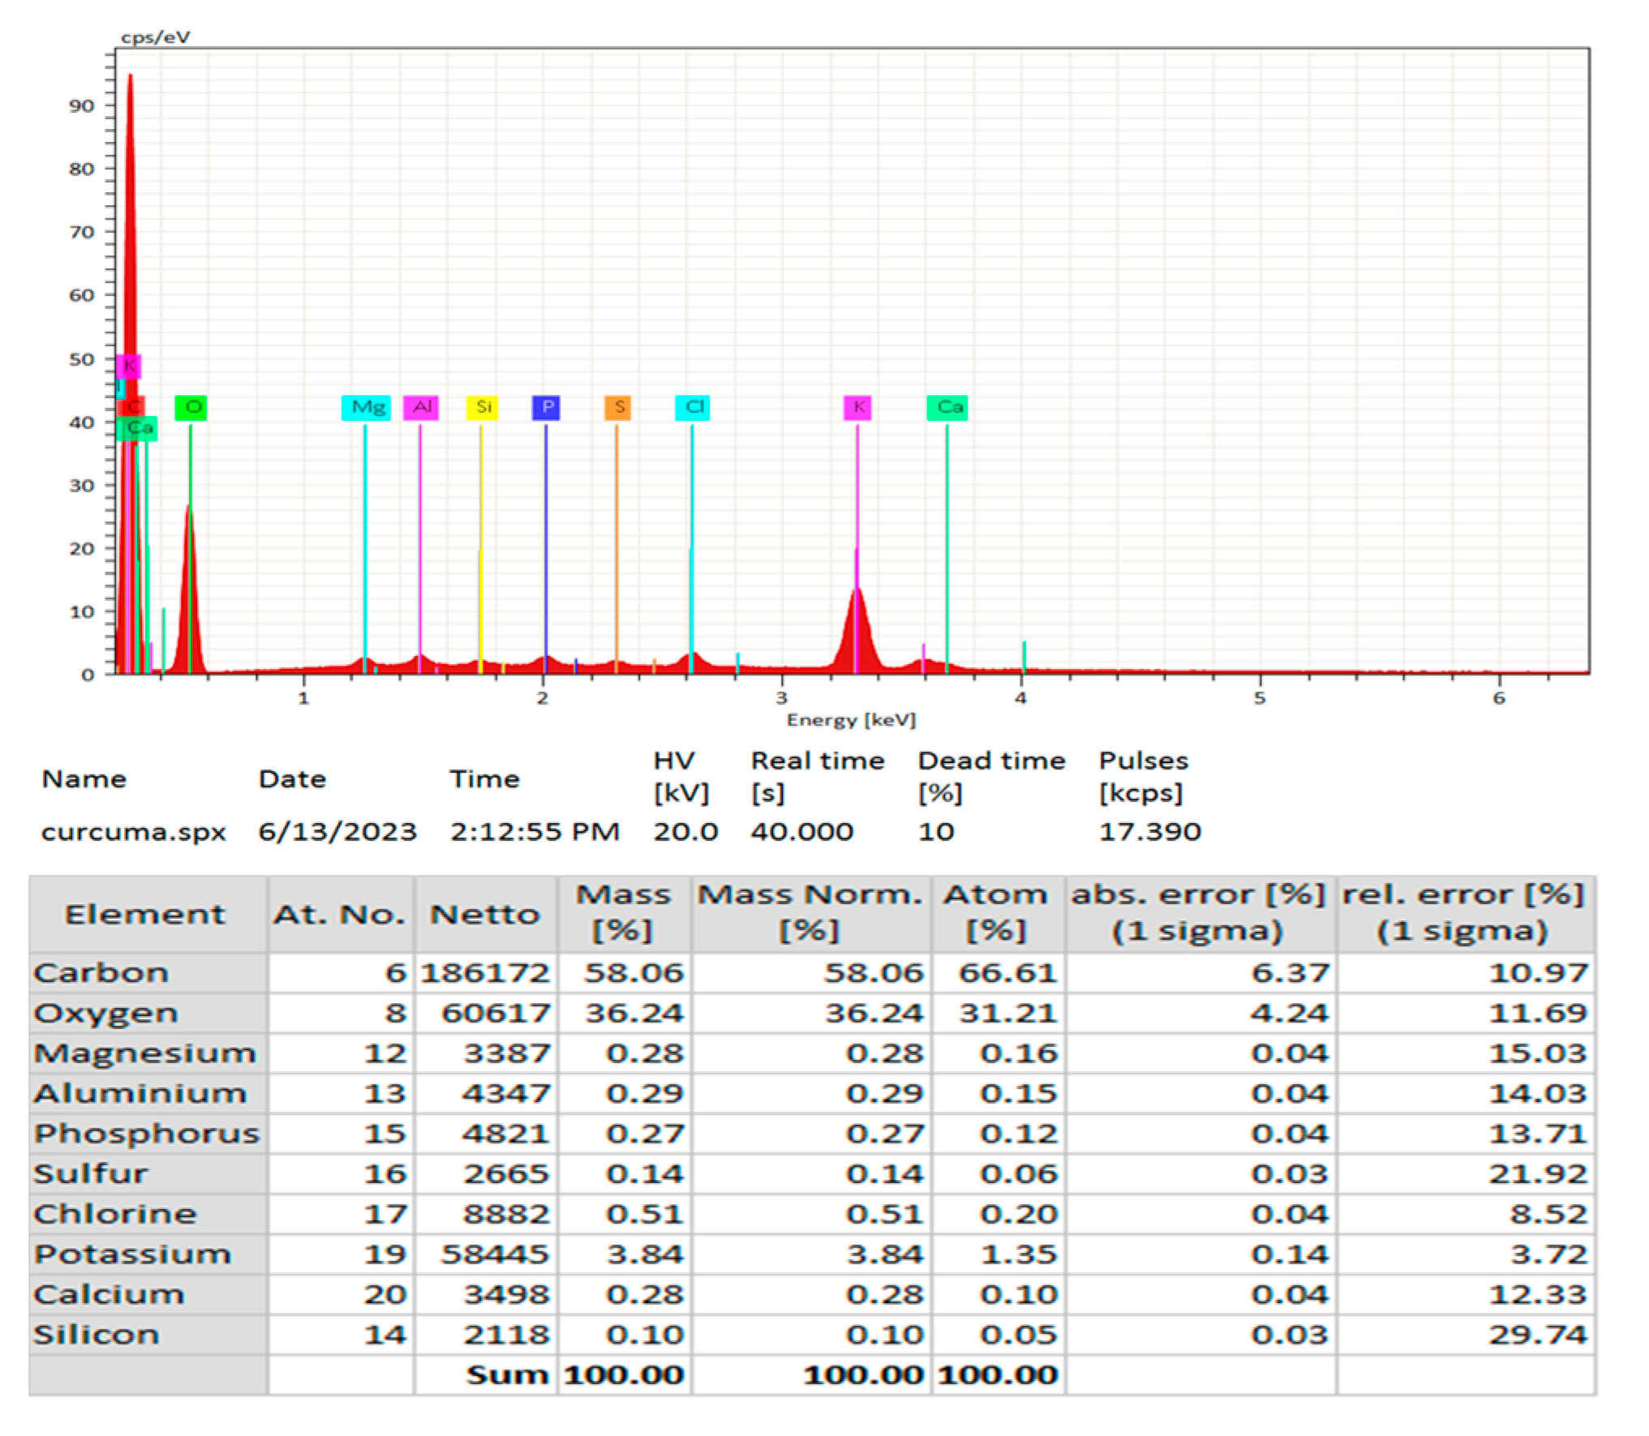
Task: Select the cyan Cl marker label
Action: [693, 407]
